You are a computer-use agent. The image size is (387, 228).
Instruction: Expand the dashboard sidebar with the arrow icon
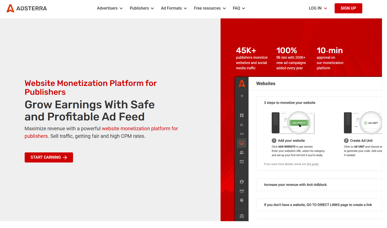tap(242, 96)
